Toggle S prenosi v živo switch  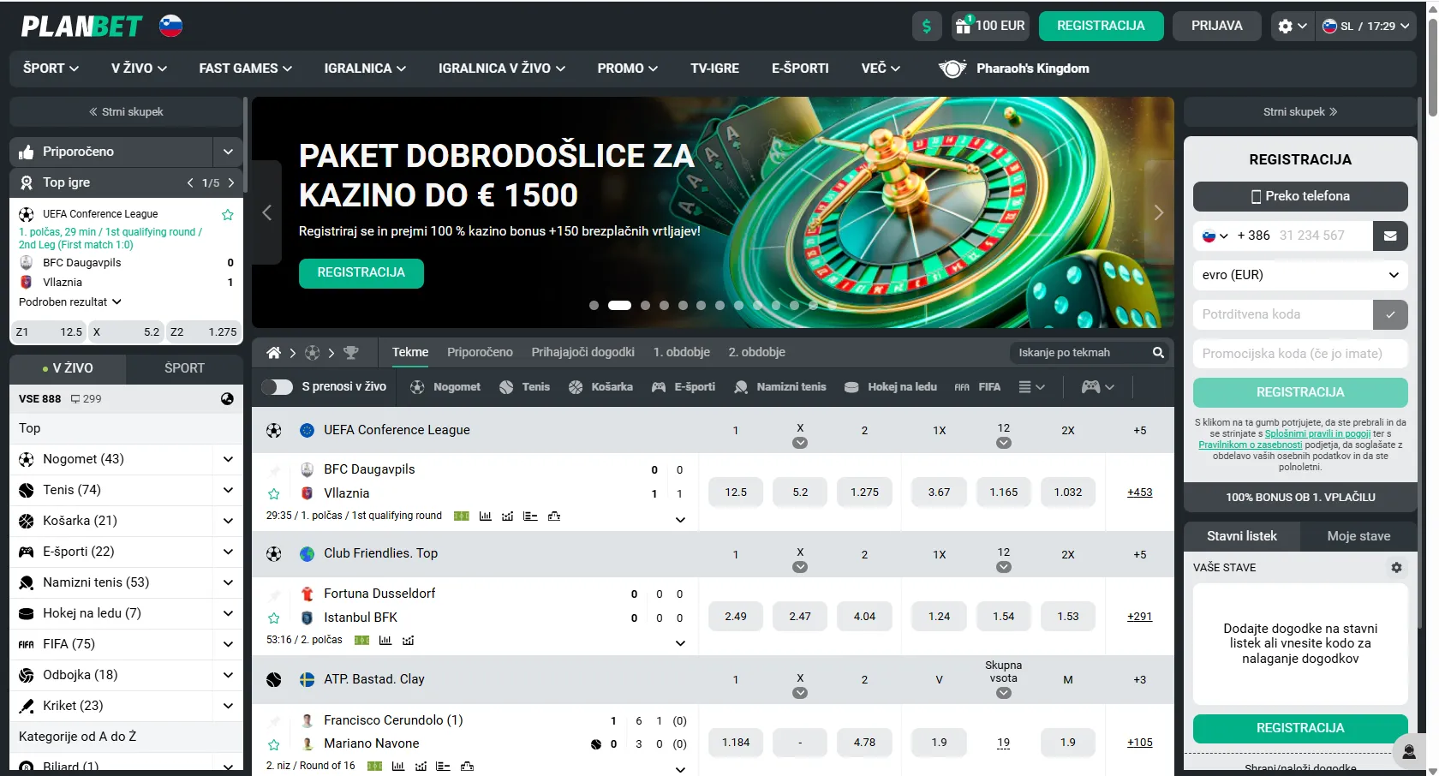(x=277, y=387)
